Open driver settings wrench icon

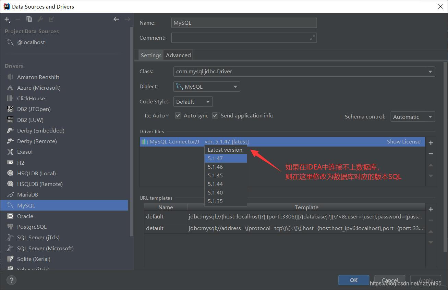(x=40, y=19)
